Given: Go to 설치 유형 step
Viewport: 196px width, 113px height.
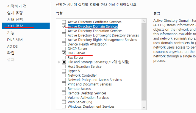Looking at the screenshot, I should click(x=15, y=13).
